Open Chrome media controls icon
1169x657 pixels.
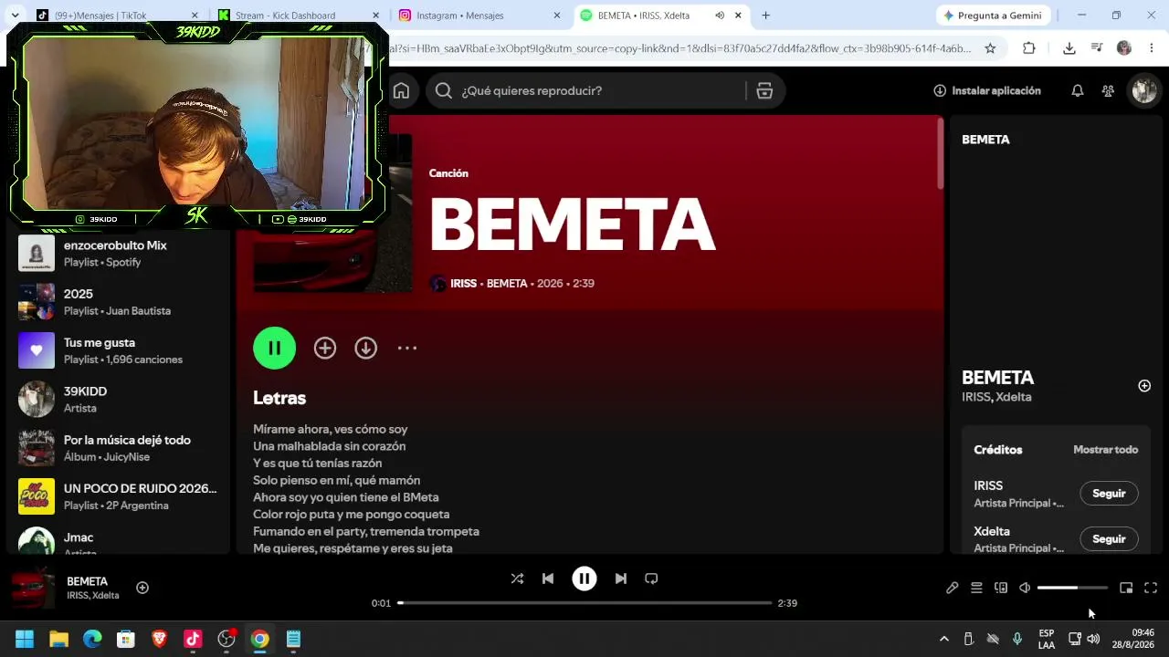(x=1097, y=48)
